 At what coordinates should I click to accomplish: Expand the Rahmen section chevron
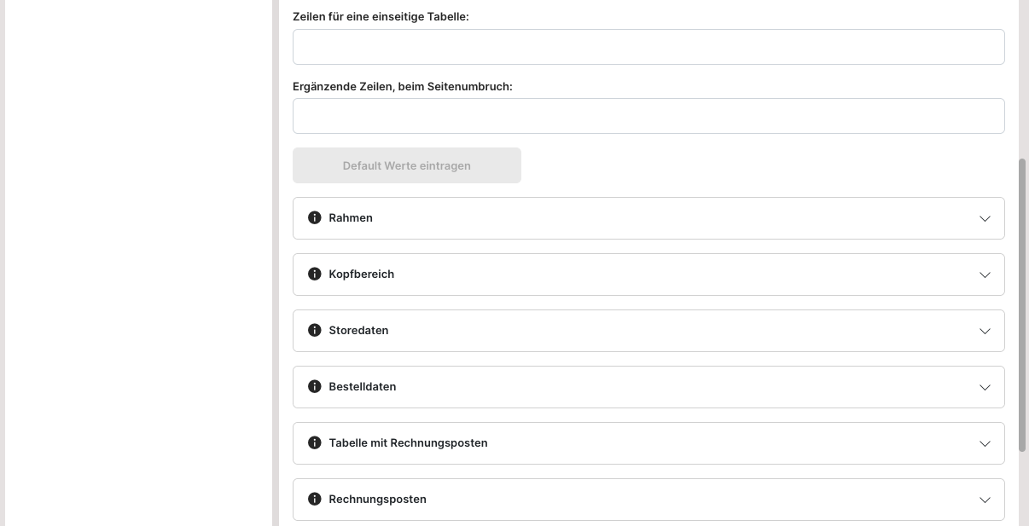(985, 218)
